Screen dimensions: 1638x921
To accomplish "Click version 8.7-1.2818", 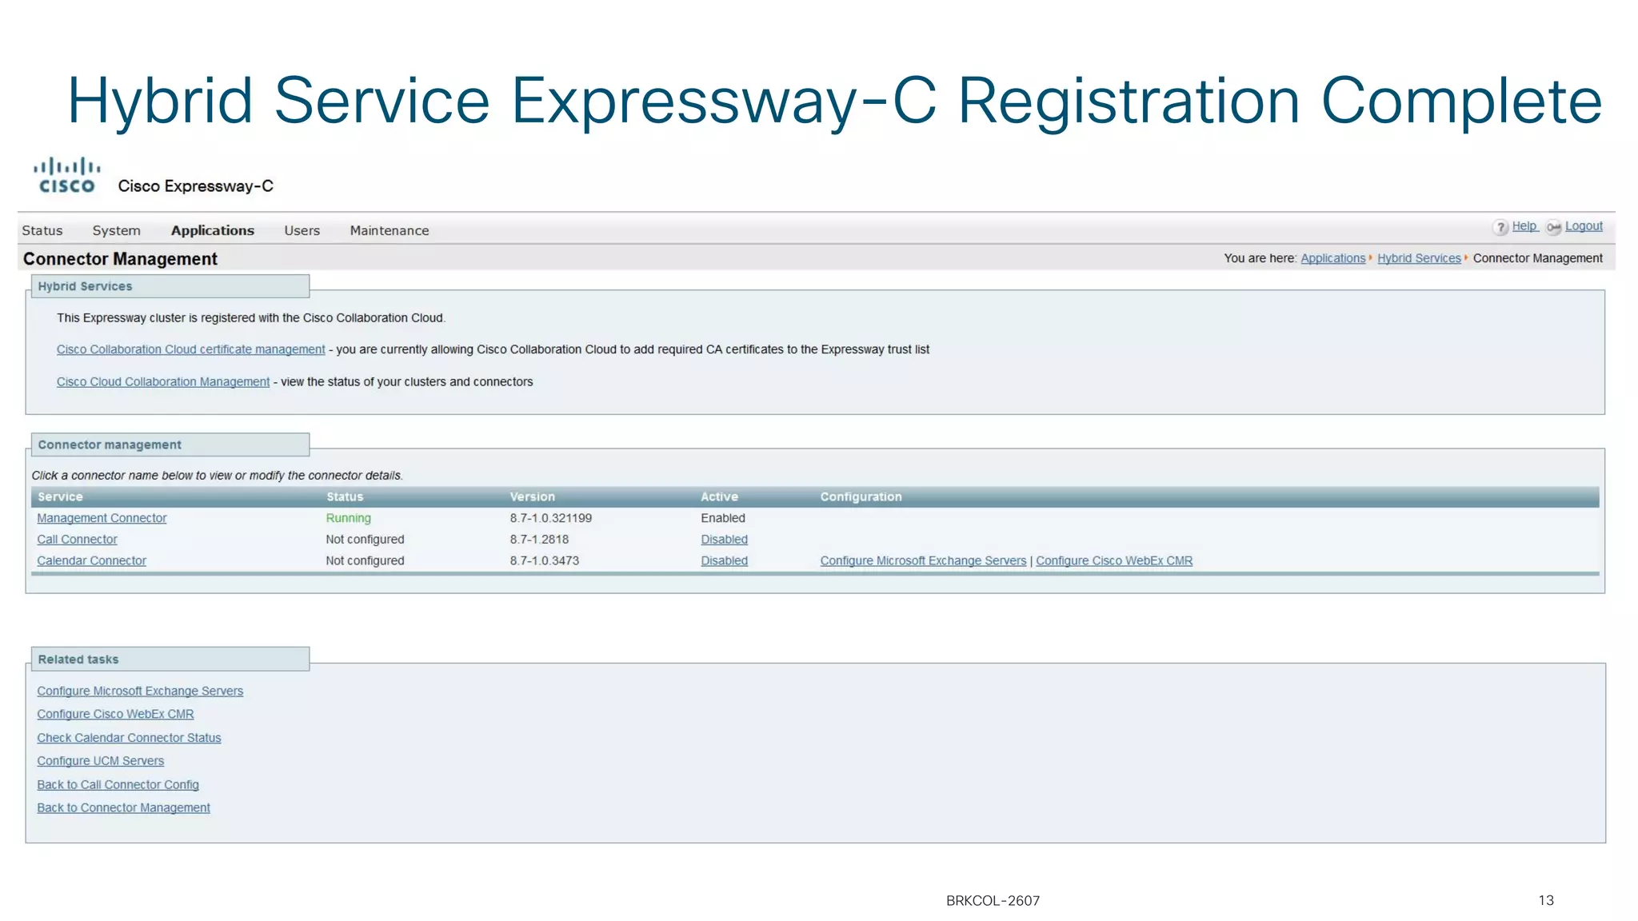I will 539,540.
